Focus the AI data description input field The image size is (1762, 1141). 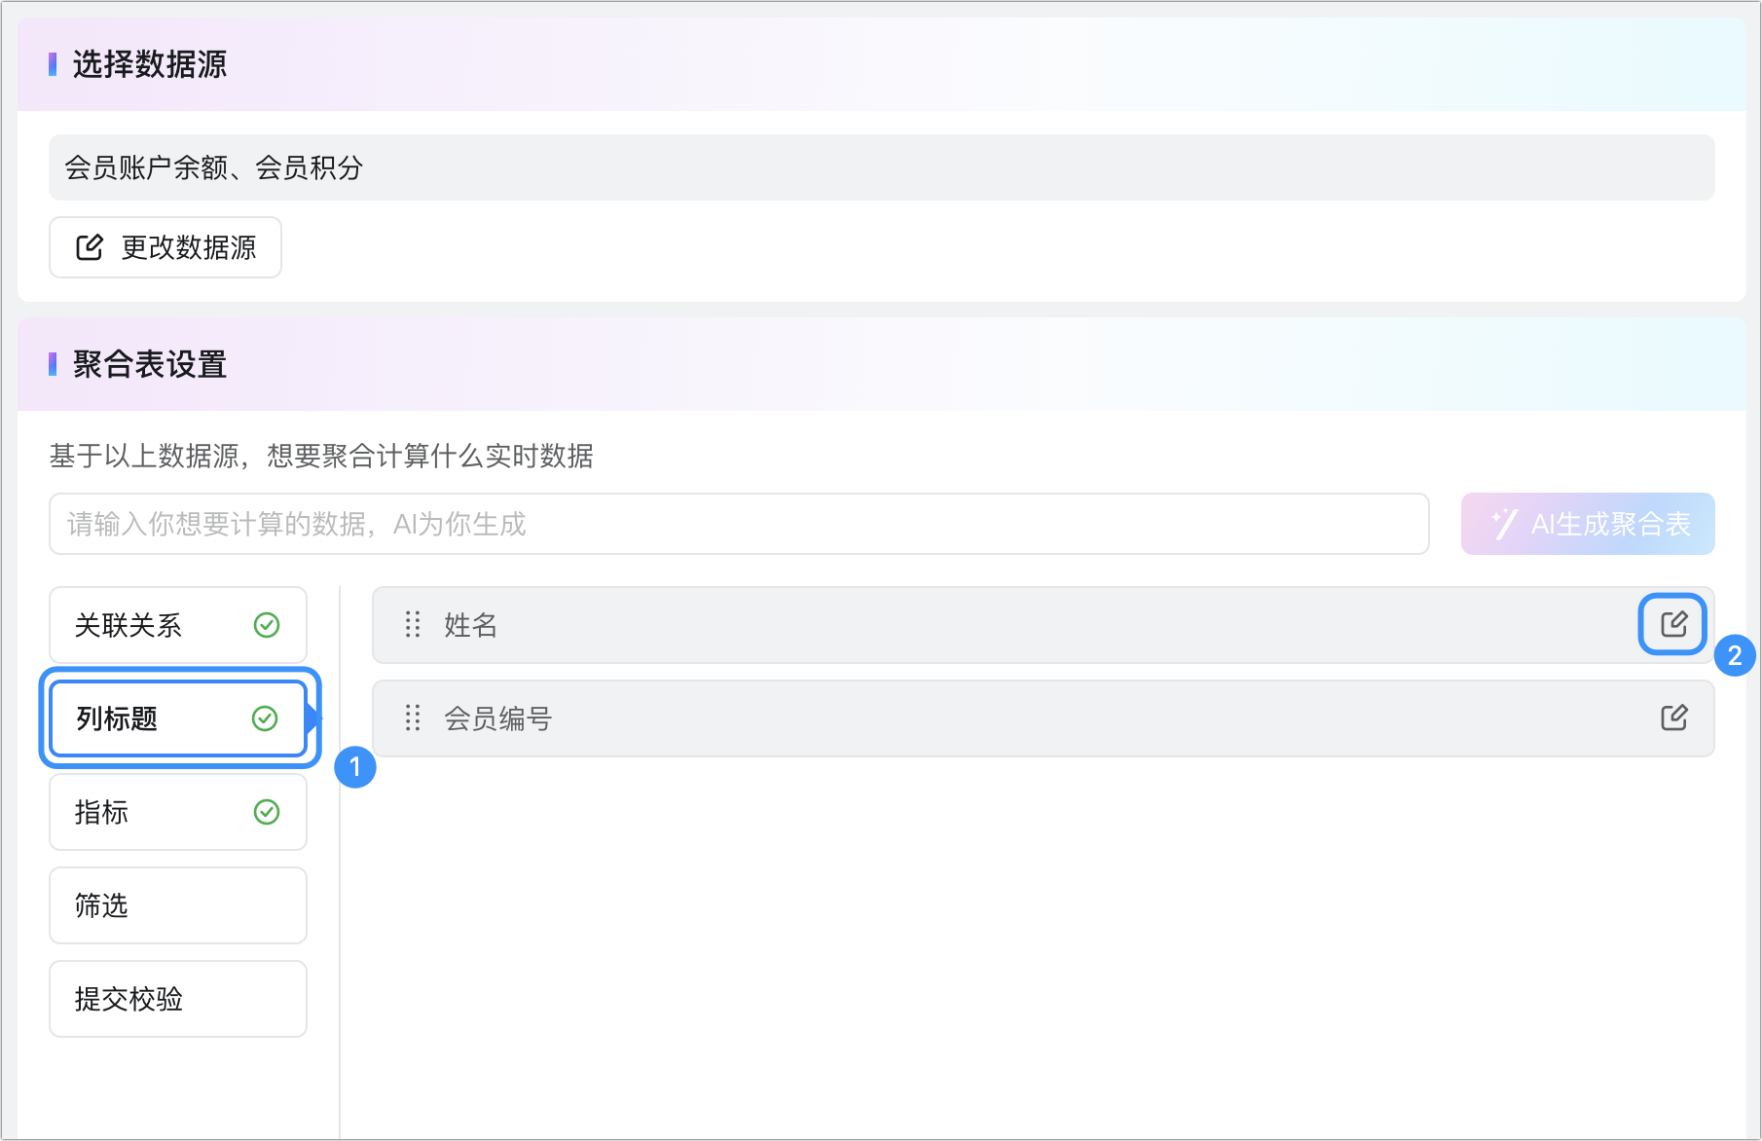(739, 524)
